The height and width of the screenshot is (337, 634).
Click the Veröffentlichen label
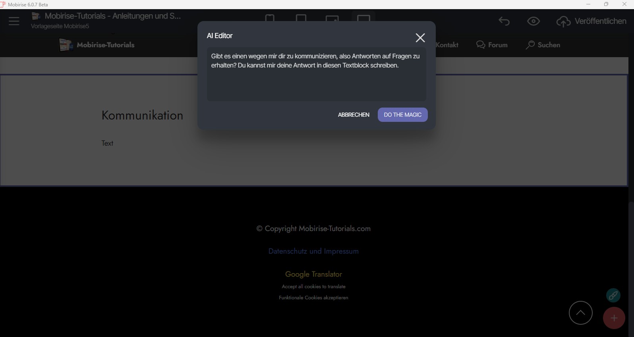pyautogui.click(x=600, y=21)
